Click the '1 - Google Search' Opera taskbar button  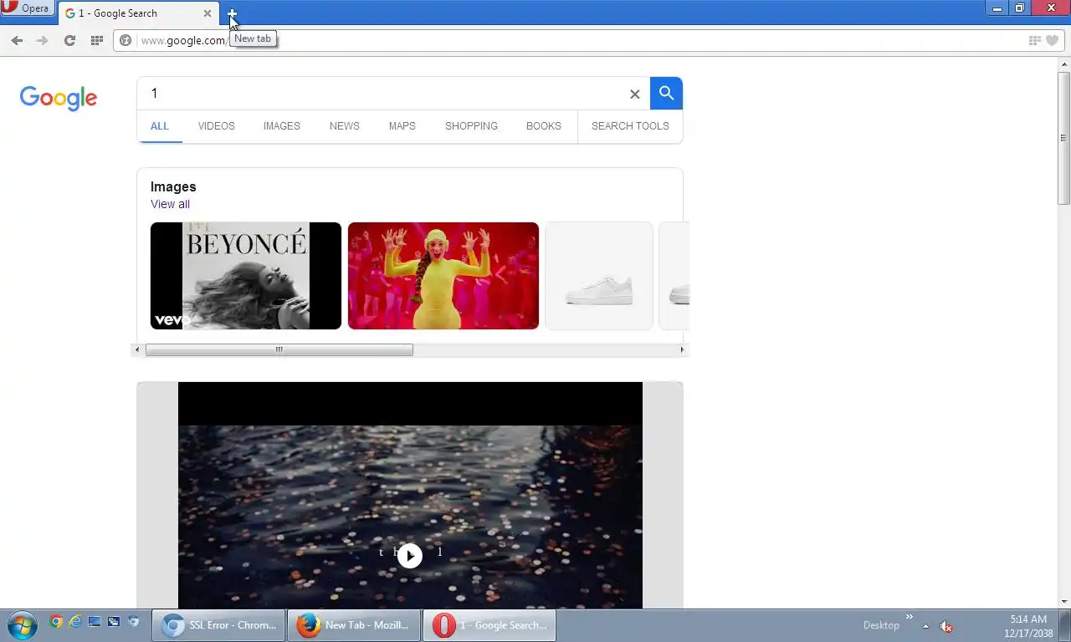489,625
